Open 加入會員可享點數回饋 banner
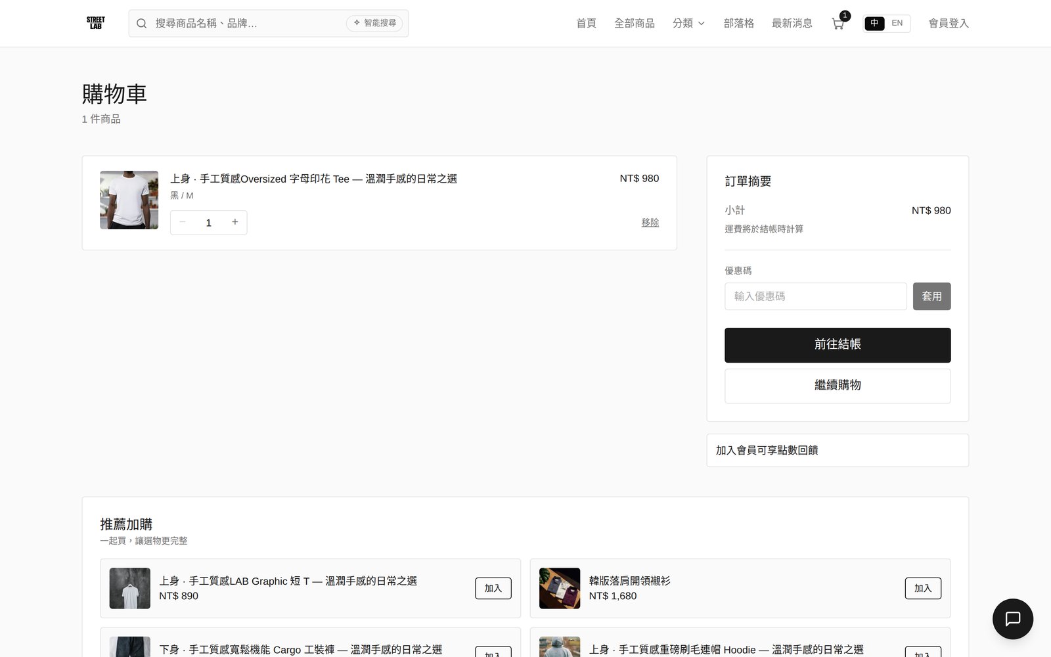Image resolution: width=1051 pixels, height=657 pixels. coord(838,450)
